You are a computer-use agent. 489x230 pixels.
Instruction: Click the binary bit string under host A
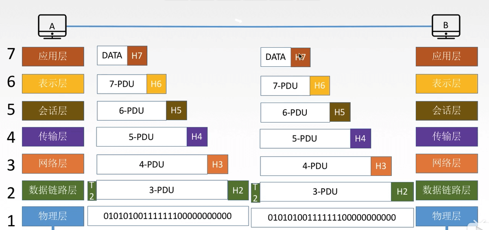(168, 216)
